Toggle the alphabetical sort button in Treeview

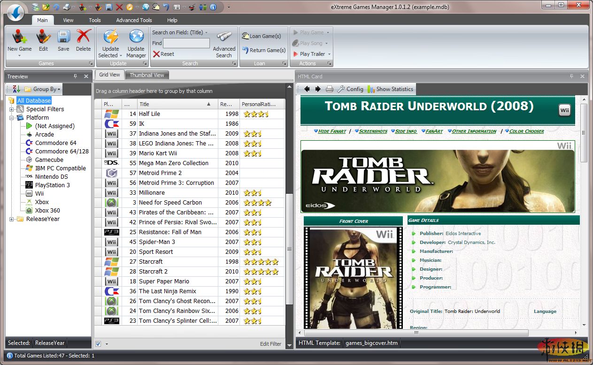16,89
